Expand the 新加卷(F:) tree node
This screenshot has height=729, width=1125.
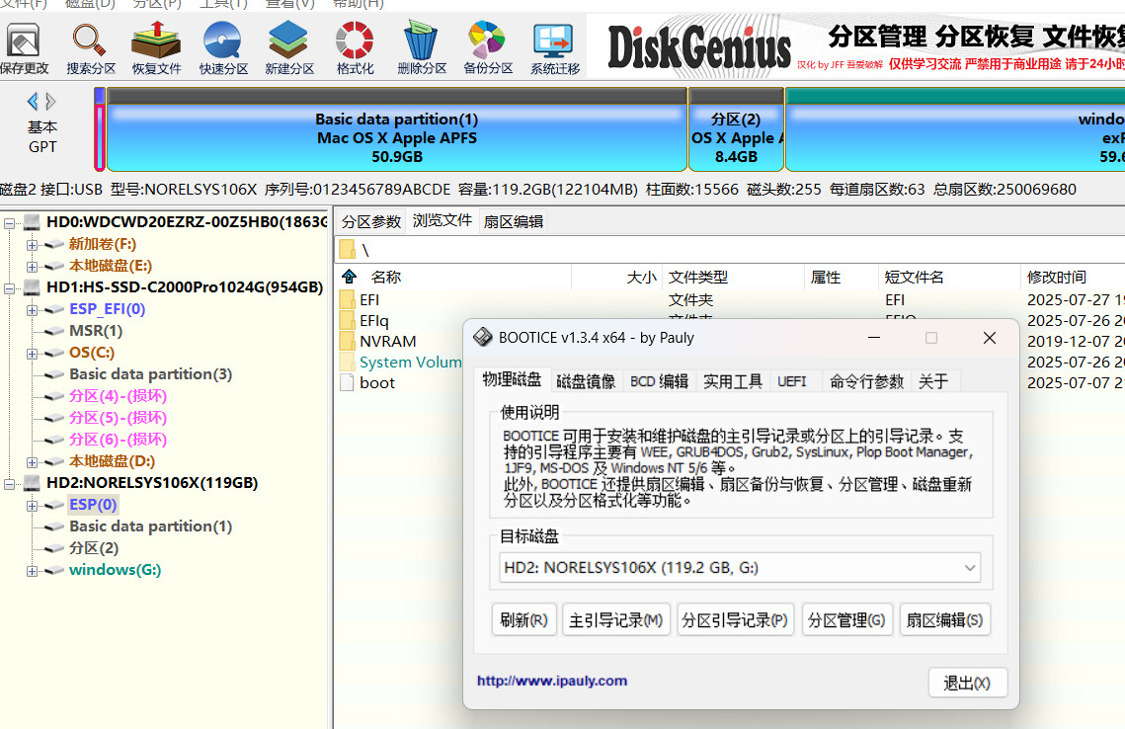point(32,245)
